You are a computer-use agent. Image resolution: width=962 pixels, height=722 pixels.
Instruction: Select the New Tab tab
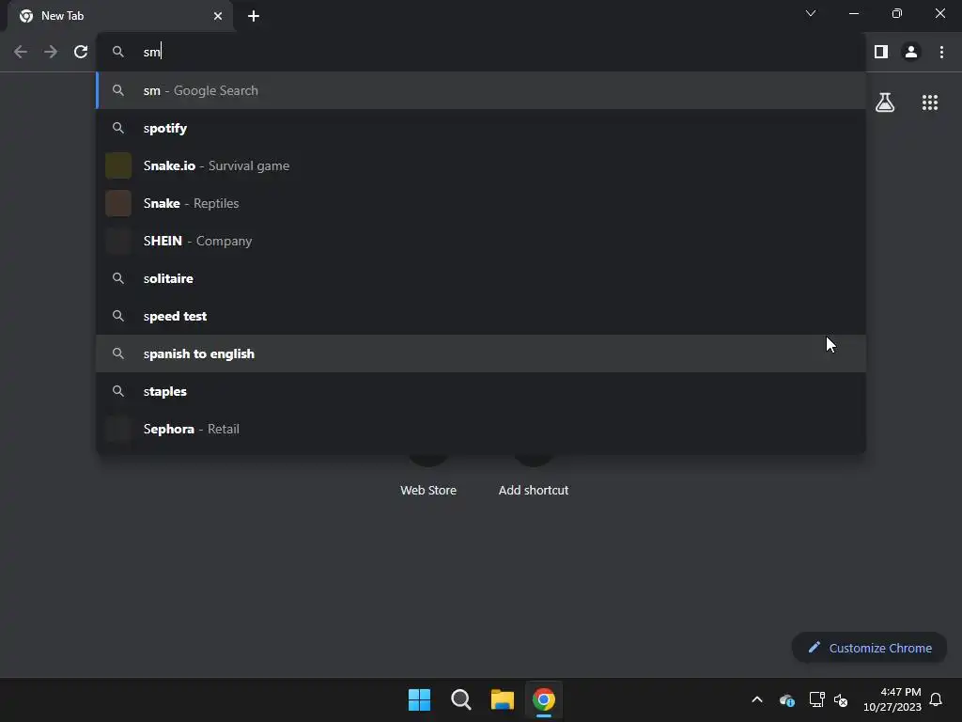click(x=120, y=16)
